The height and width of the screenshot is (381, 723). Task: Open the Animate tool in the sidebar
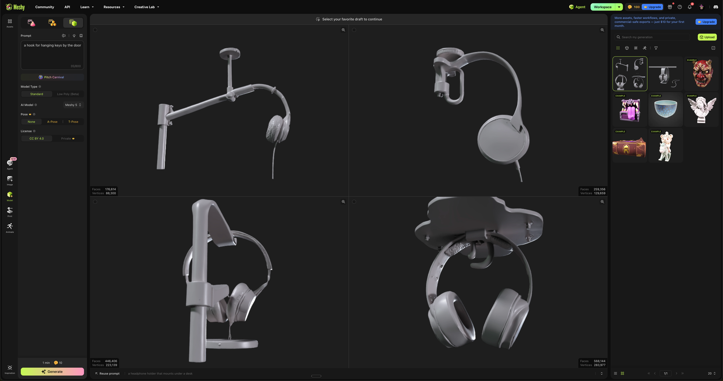coord(10,228)
